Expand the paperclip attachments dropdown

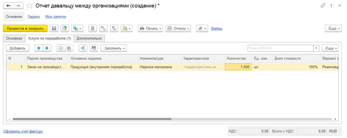202,28
